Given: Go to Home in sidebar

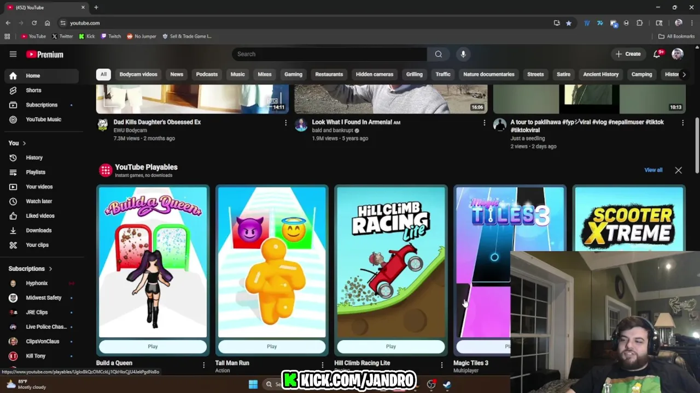Looking at the screenshot, I should click(x=42, y=76).
